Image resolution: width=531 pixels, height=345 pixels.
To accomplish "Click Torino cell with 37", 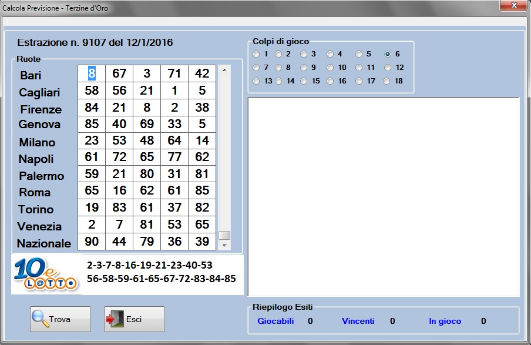I will 174,207.
